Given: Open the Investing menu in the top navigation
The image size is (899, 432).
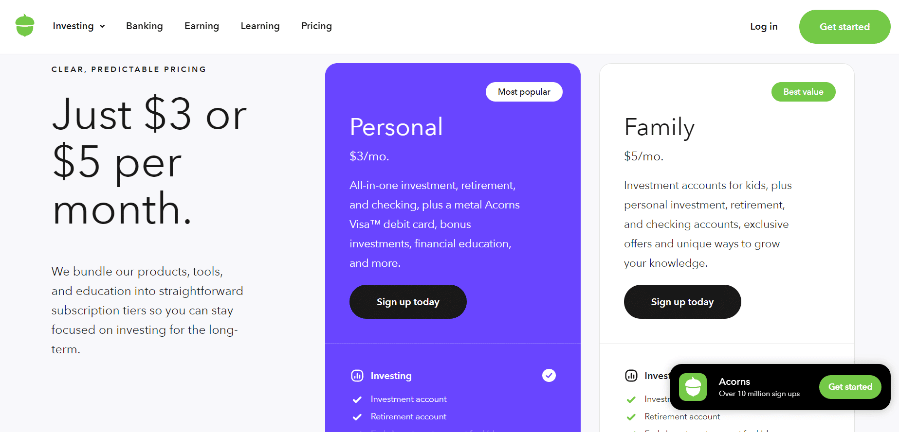Looking at the screenshot, I should pyautogui.click(x=73, y=26).
